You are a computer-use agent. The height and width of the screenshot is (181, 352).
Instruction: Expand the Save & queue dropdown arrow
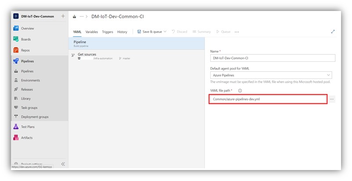[165, 32]
